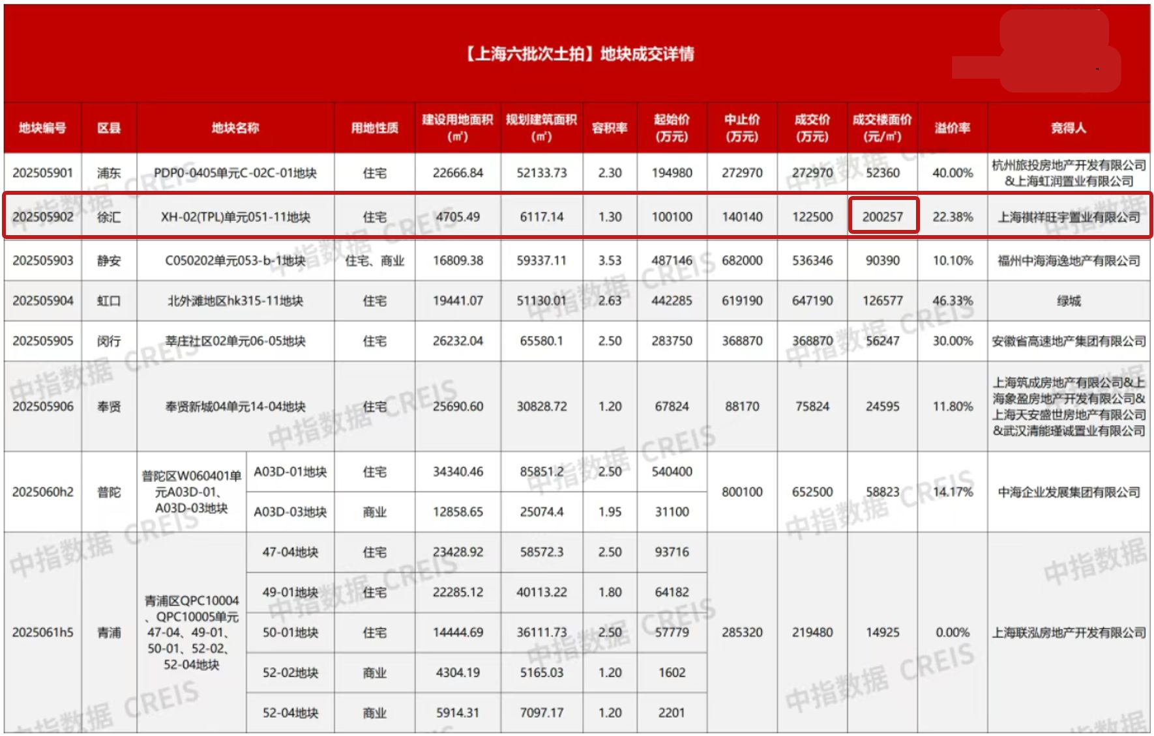This screenshot has height=736, width=1154.
Task: Select the 49-01地块 sub-plot cell
Action: pos(290,592)
